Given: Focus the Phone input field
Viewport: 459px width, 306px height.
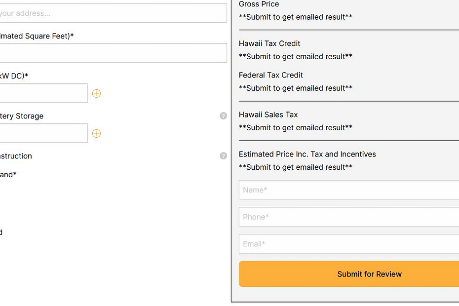Looking at the screenshot, I should 348,217.
